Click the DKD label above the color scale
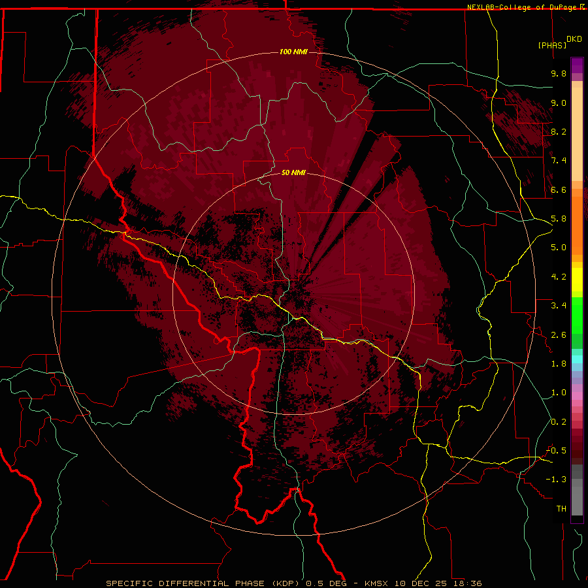588x588 pixels. click(x=574, y=39)
